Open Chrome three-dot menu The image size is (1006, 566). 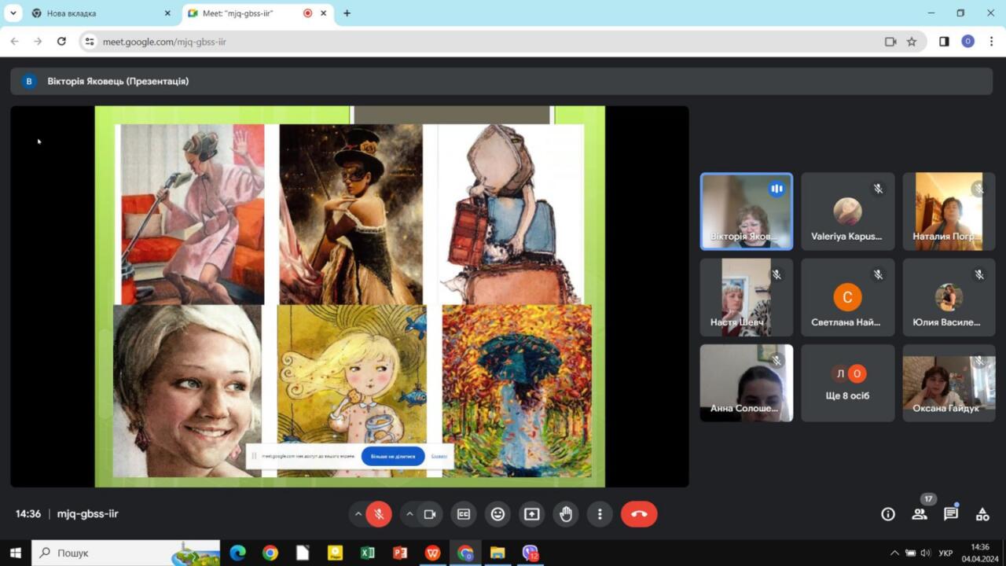point(992,42)
